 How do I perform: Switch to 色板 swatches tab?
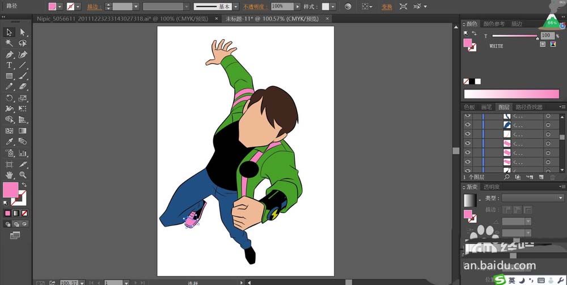[x=469, y=107]
